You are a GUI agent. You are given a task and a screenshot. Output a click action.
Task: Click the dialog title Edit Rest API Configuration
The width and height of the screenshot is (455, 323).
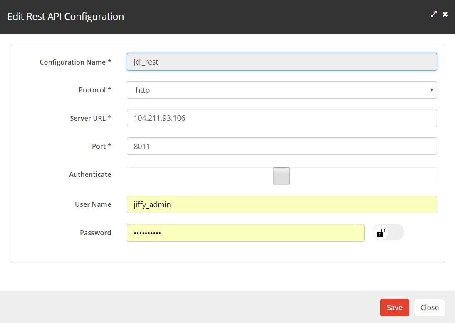[x=66, y=17]
